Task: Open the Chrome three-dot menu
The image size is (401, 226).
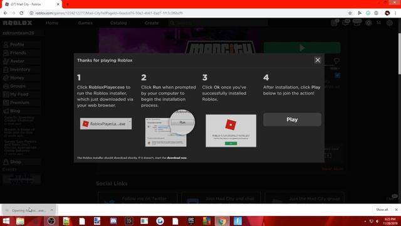Action: (x=395, y=13)
